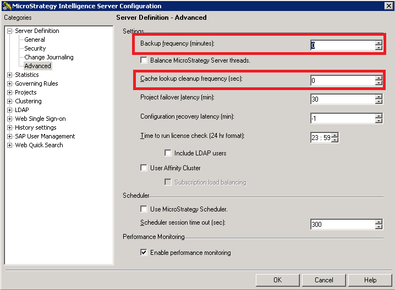
Task: Click the Backup frequency input field
Action: (x=343, y=45)
